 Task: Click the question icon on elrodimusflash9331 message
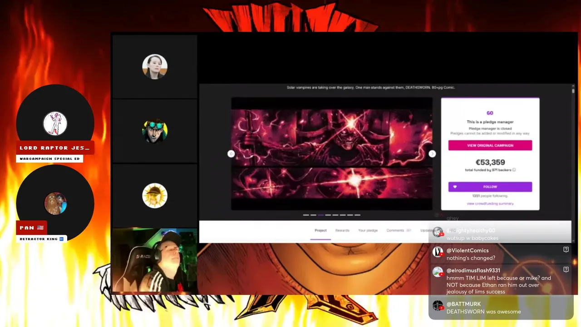(566, 270)
